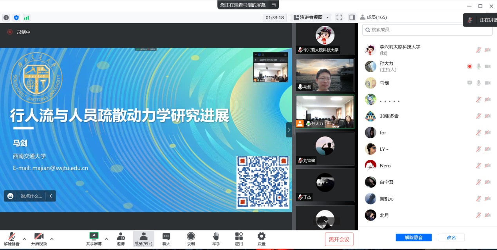Select the 马剑 video thumbnail

coord(325,75)
